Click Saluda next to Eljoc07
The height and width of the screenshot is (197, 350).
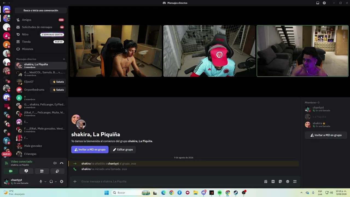point(58,82)
